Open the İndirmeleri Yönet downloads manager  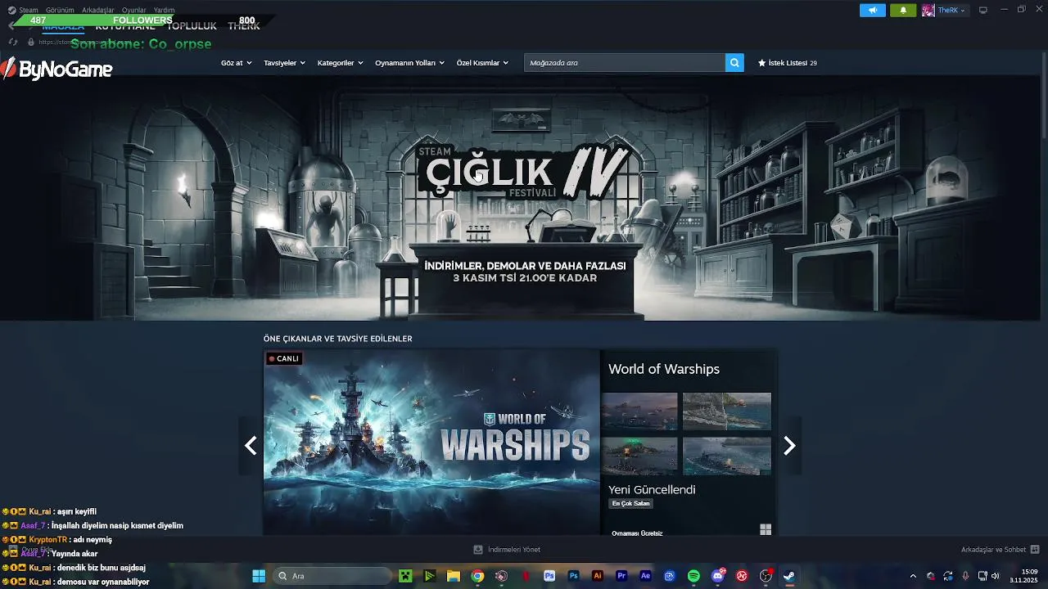pos(507,549)
